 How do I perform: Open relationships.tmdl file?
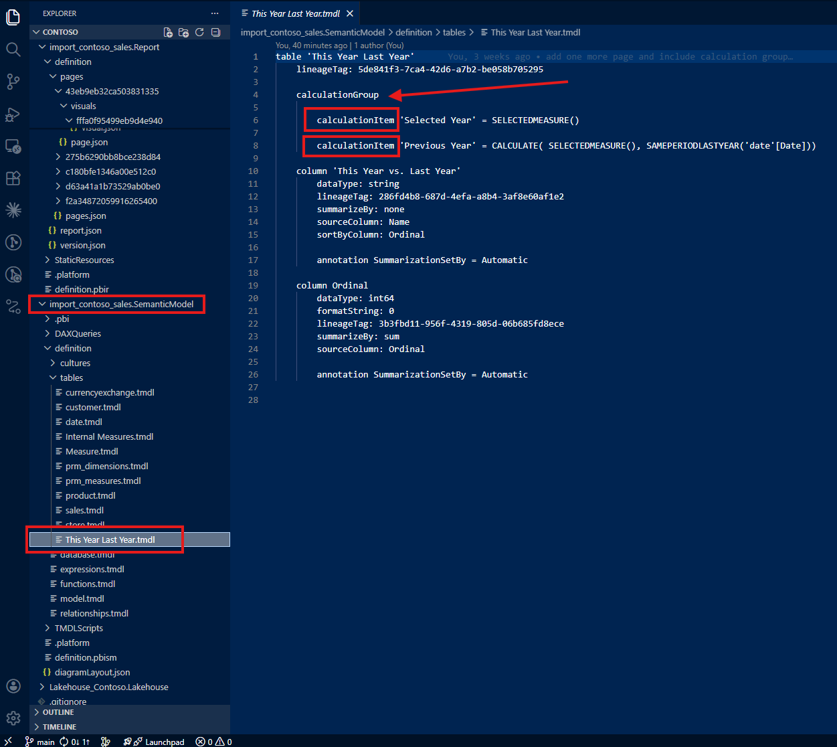pos(94,613)
